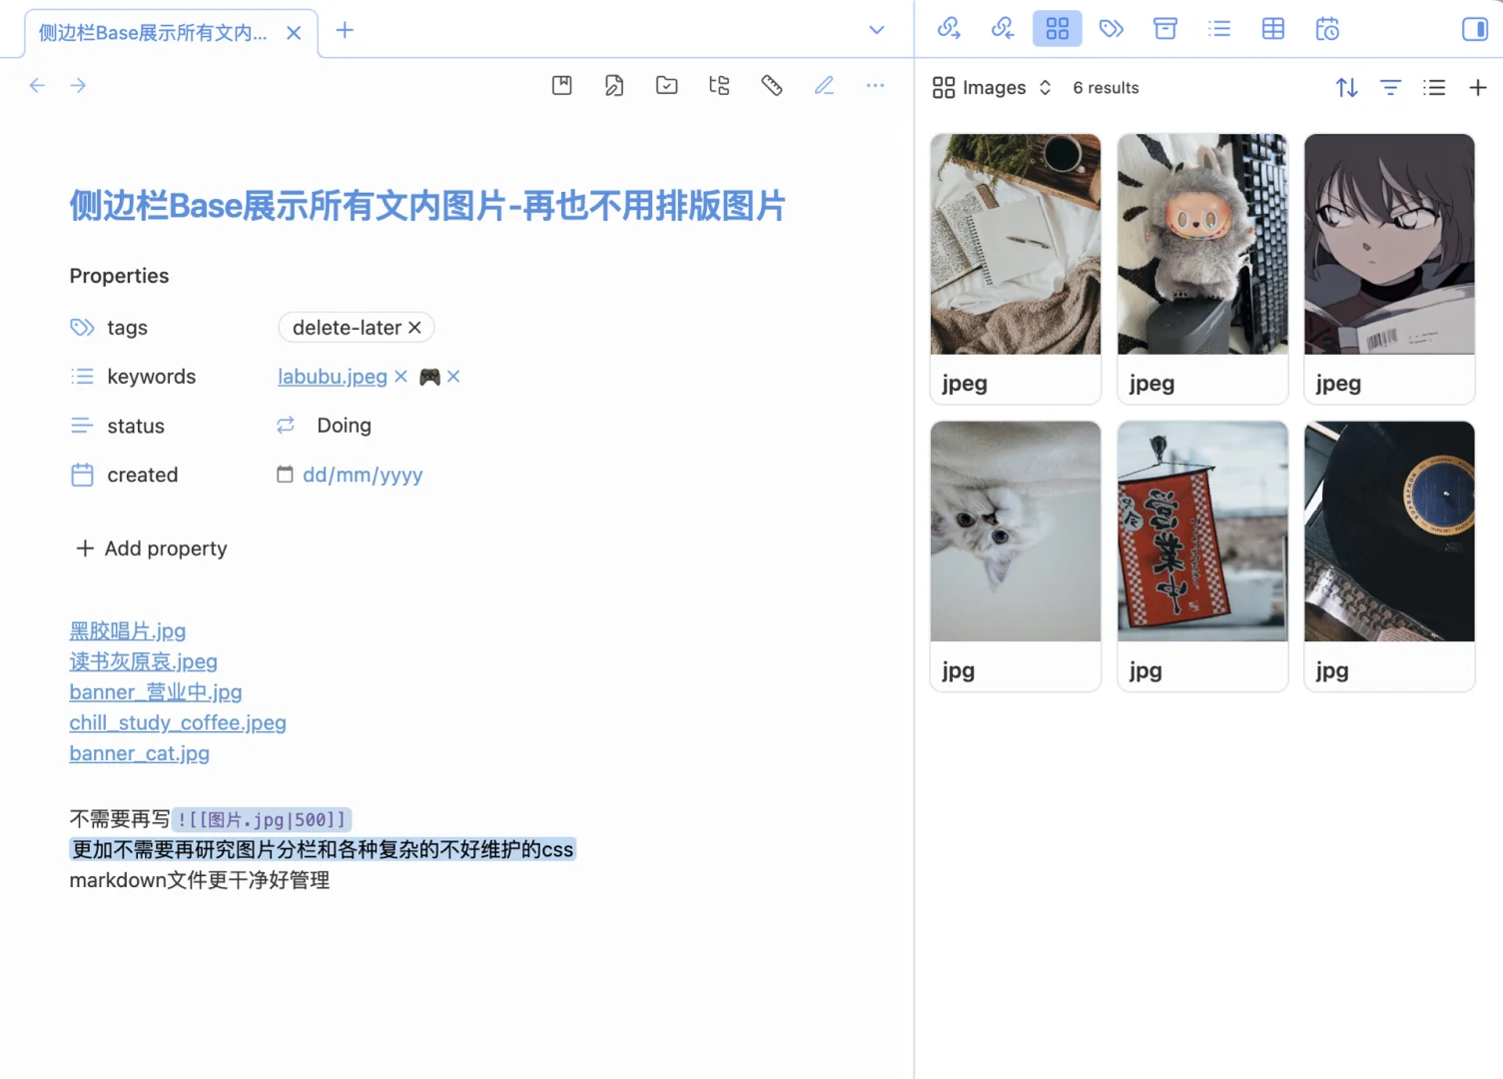Screen dimensions: 1503x1079
Task: Toggle the card view for image results
Action: (1434, 87)
